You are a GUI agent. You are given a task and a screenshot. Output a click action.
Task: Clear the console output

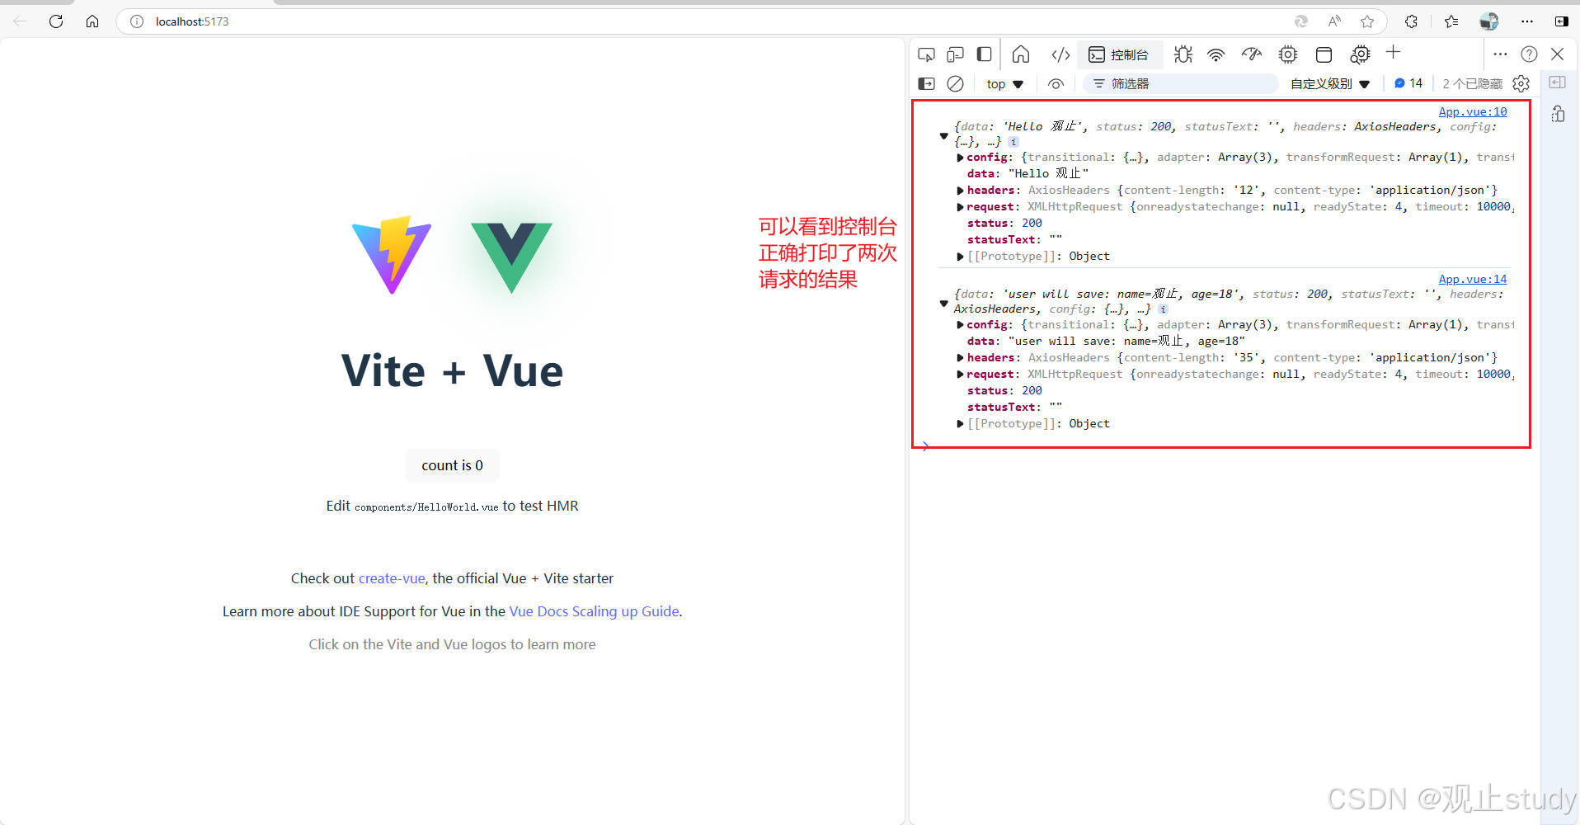955,83
